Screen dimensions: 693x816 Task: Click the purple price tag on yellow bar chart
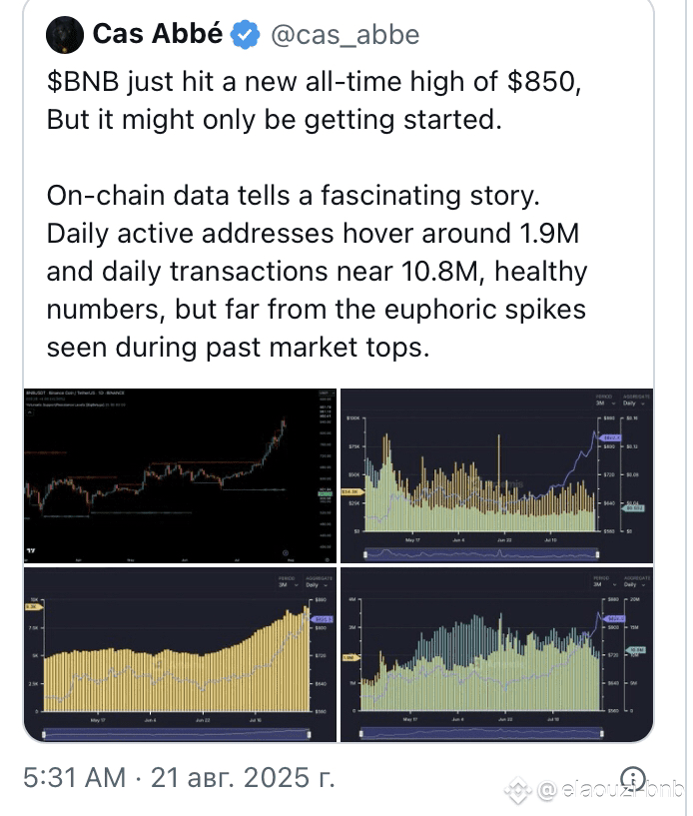323,619
